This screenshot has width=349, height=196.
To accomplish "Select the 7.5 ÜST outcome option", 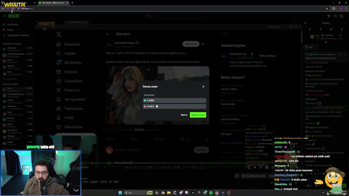I will click(x=174, y=100).
